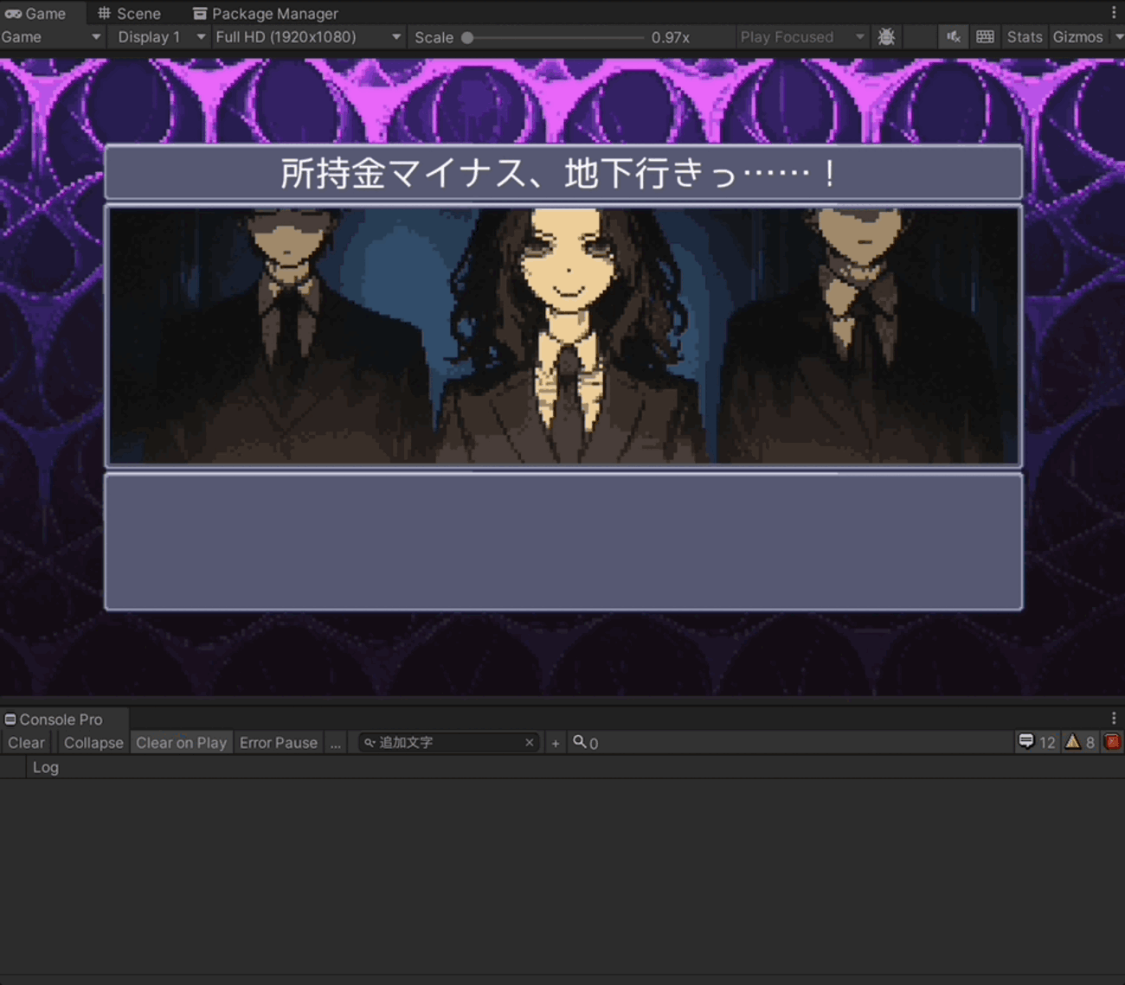Open the Scene tab
The height and width of the screenshot is (985, 1125).
pos(129,13)
